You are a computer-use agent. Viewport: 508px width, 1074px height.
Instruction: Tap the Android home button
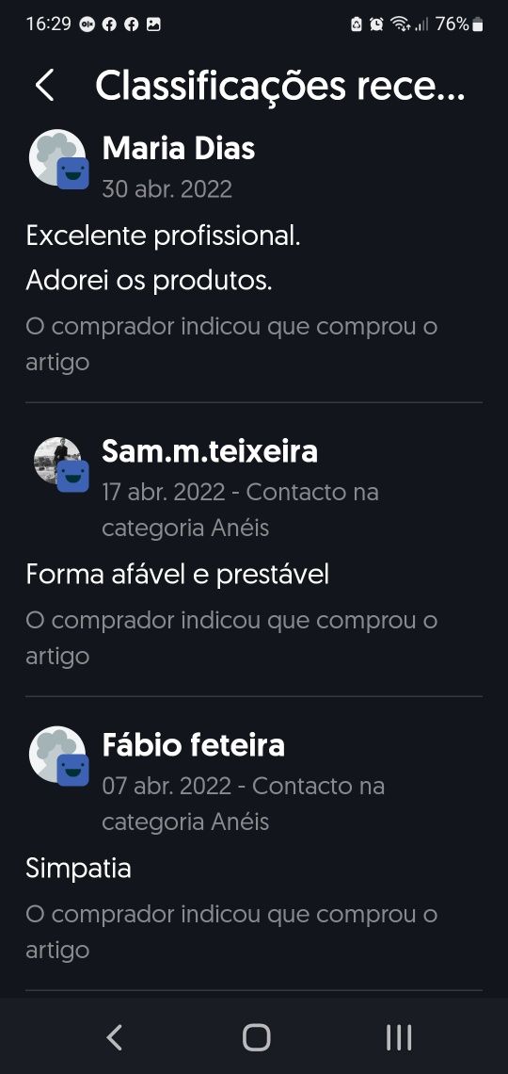click(x=257, y=1037)
